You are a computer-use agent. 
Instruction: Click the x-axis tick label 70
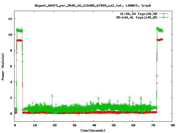(153, 125)
